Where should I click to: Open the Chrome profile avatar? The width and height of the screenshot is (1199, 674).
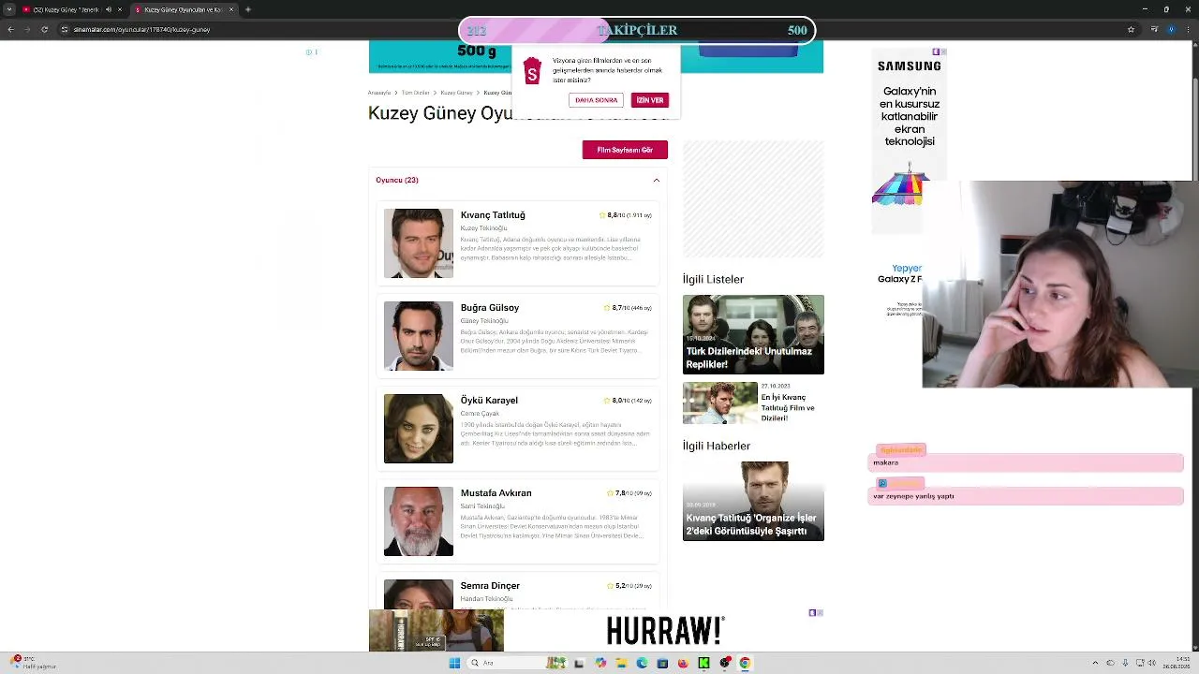pos(1171,29)
